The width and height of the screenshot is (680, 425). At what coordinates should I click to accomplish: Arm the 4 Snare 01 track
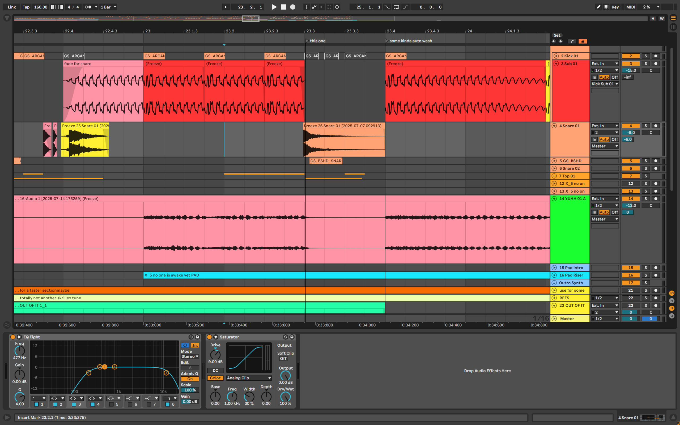point(656,126)
